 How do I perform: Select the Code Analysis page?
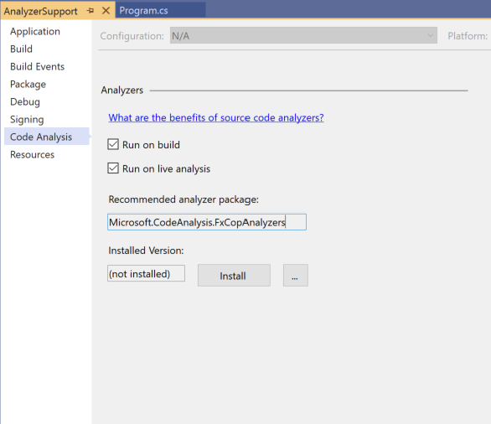click(47, 137)
